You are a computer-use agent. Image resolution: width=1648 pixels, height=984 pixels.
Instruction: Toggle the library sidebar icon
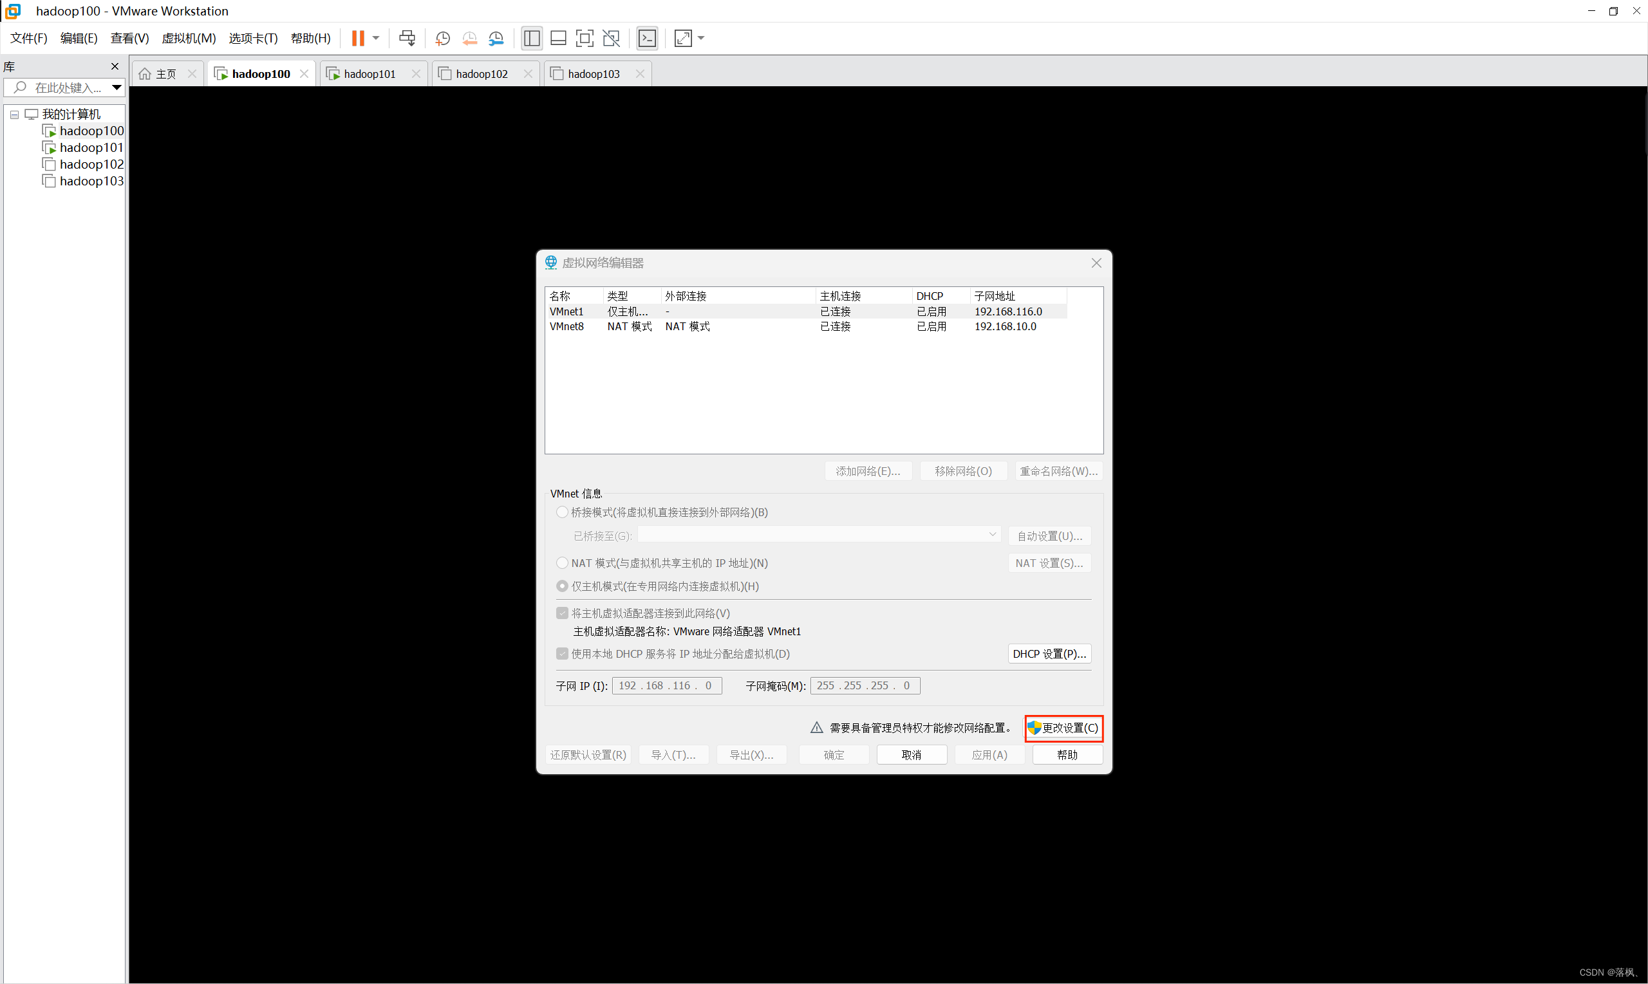tap(532, 38)
